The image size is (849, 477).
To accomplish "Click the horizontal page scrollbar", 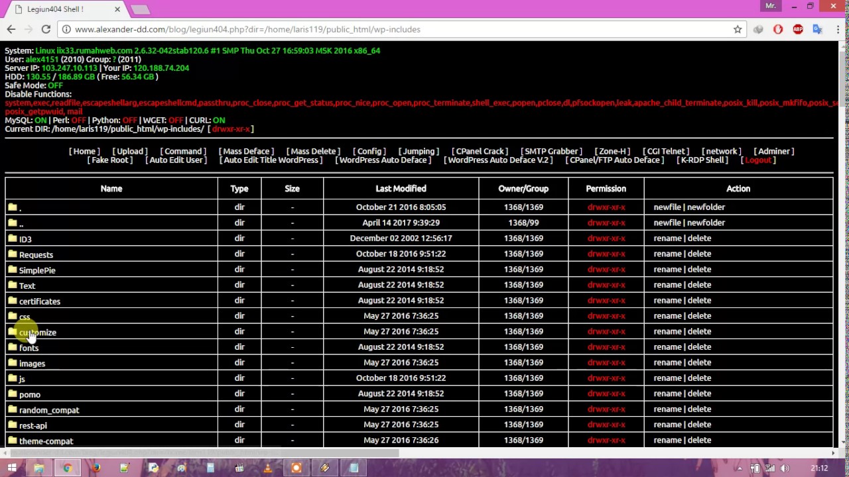I will point(204,453).
